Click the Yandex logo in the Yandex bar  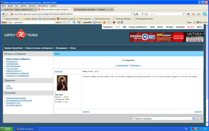tap(4, 22)
